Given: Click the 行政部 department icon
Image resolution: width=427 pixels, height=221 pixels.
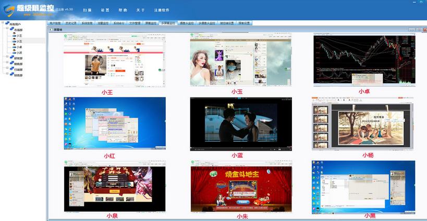Looking at the screenshot, I should pos(12,69).
